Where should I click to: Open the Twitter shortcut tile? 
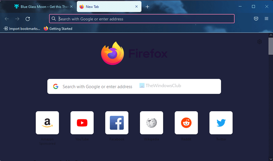[221, 123]
